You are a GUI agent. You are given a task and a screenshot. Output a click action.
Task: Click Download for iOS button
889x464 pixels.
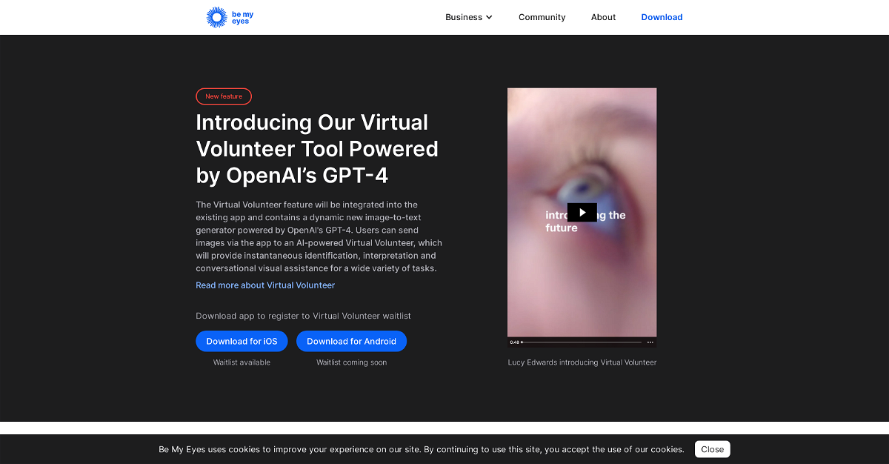click(x=242, y=341)
